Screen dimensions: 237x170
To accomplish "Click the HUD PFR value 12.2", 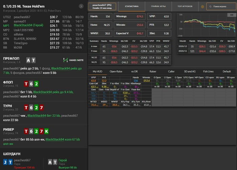I will tap(104, 81).
